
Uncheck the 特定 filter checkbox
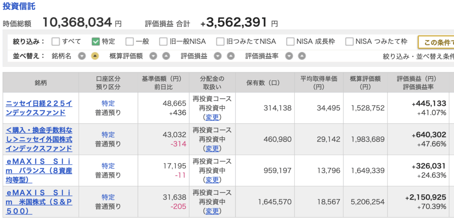(x=96, y=42)
